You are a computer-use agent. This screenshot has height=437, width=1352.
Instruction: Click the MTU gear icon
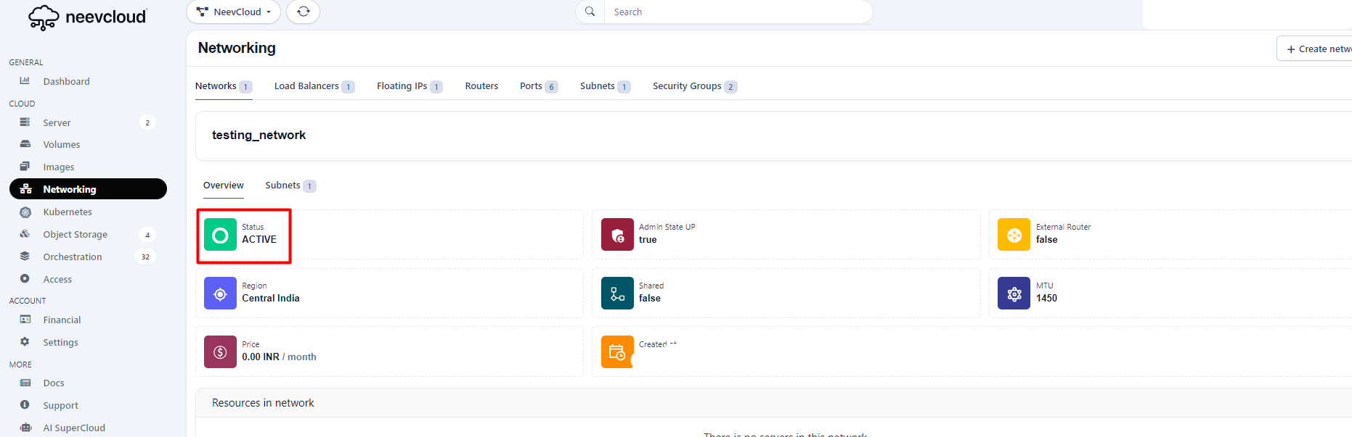tap(1014, 294)
